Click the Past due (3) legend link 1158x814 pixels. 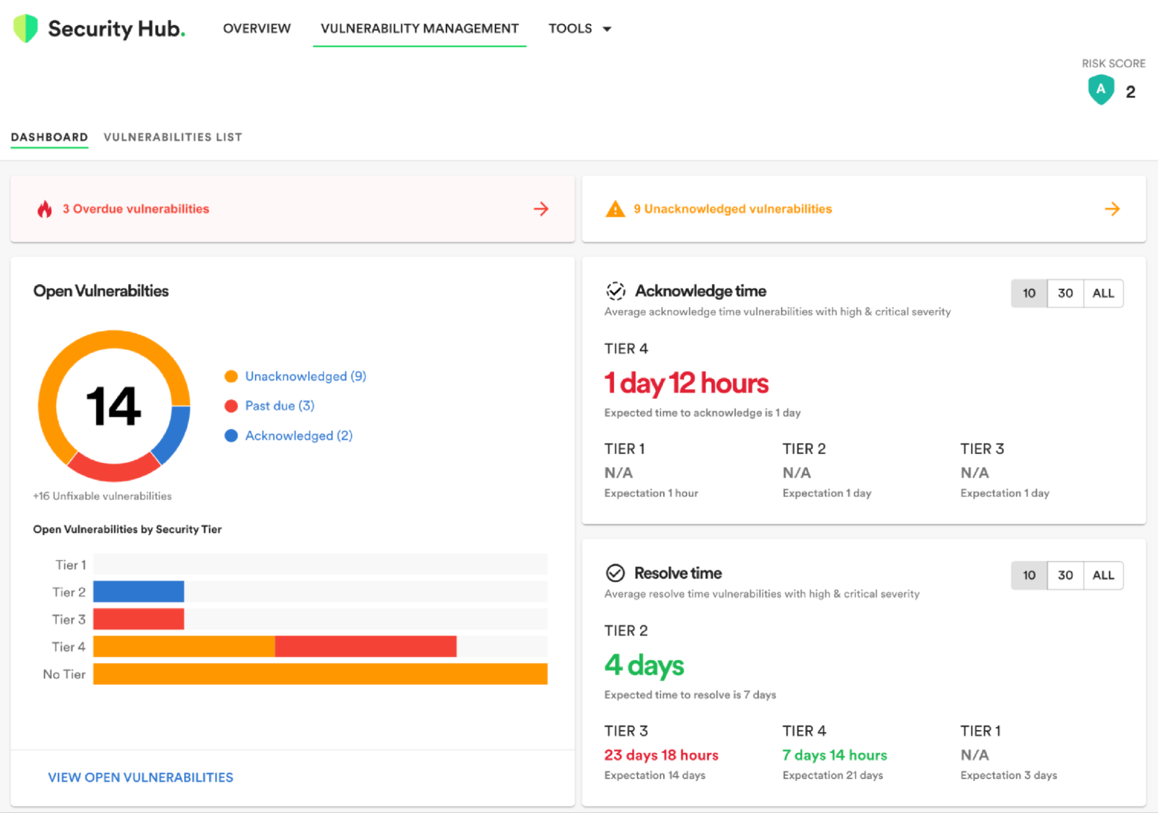279,406
